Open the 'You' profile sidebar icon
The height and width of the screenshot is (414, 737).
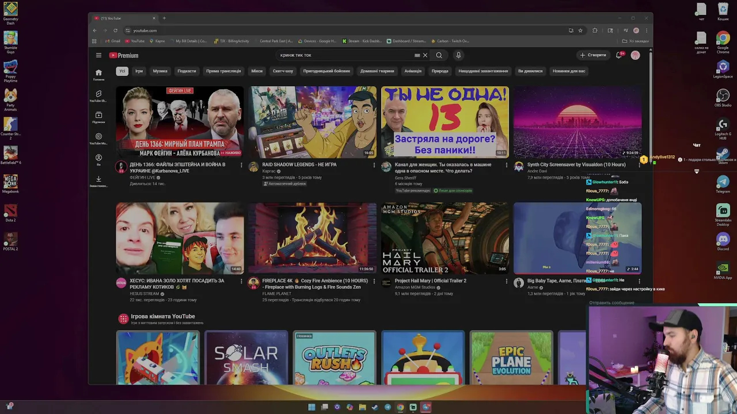(x=98, y=159)
